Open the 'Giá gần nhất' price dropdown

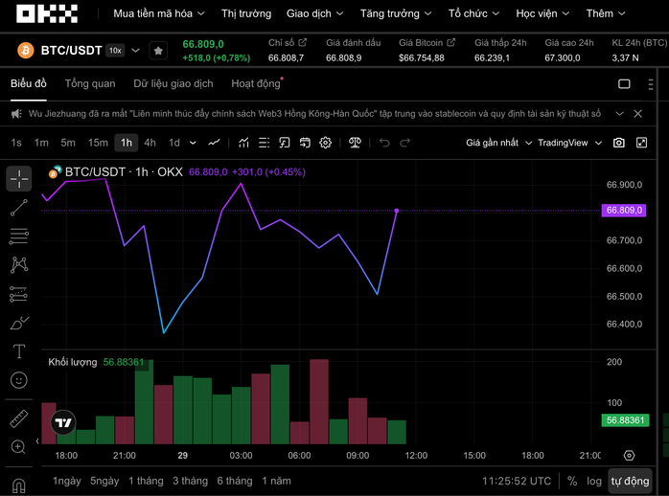click(x=497, y=143)
